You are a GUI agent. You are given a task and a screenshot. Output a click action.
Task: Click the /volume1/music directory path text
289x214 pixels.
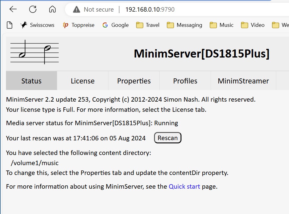click(x=35, y=163)
